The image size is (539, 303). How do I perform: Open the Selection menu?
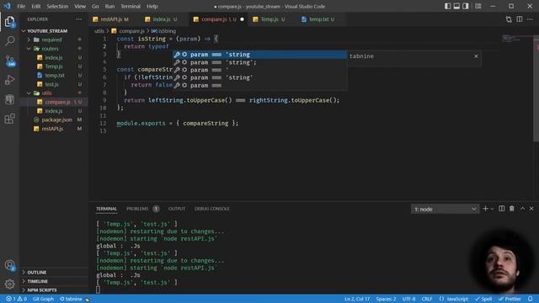tap(57, 6)
